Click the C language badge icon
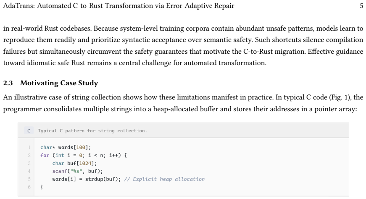 [29, 131]
